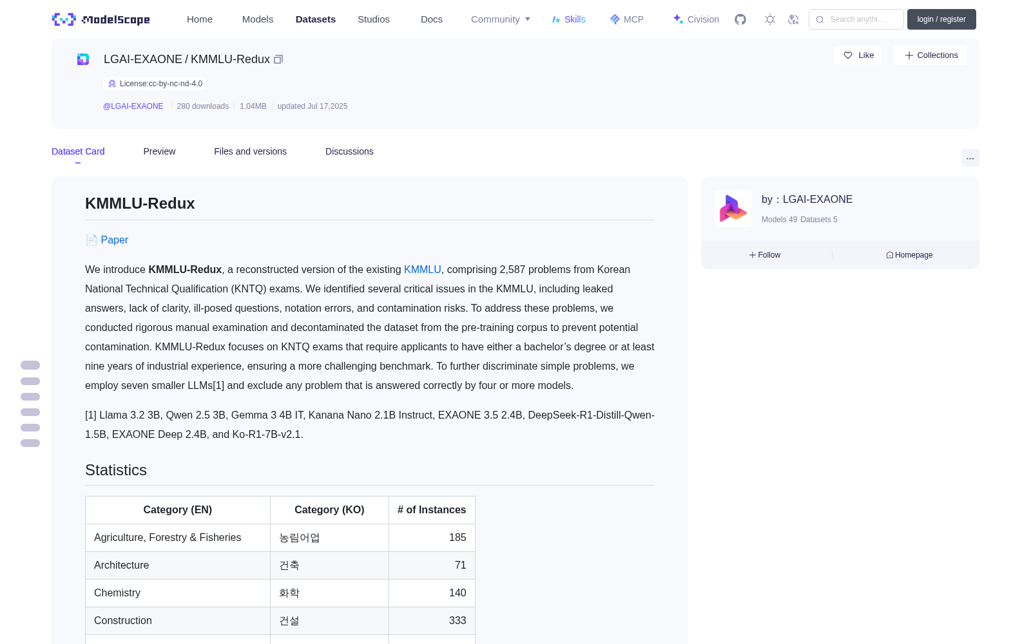This screenshot has width=1031, height=644.
Task: Open the three-dot more options button
Action: (970, 158)
